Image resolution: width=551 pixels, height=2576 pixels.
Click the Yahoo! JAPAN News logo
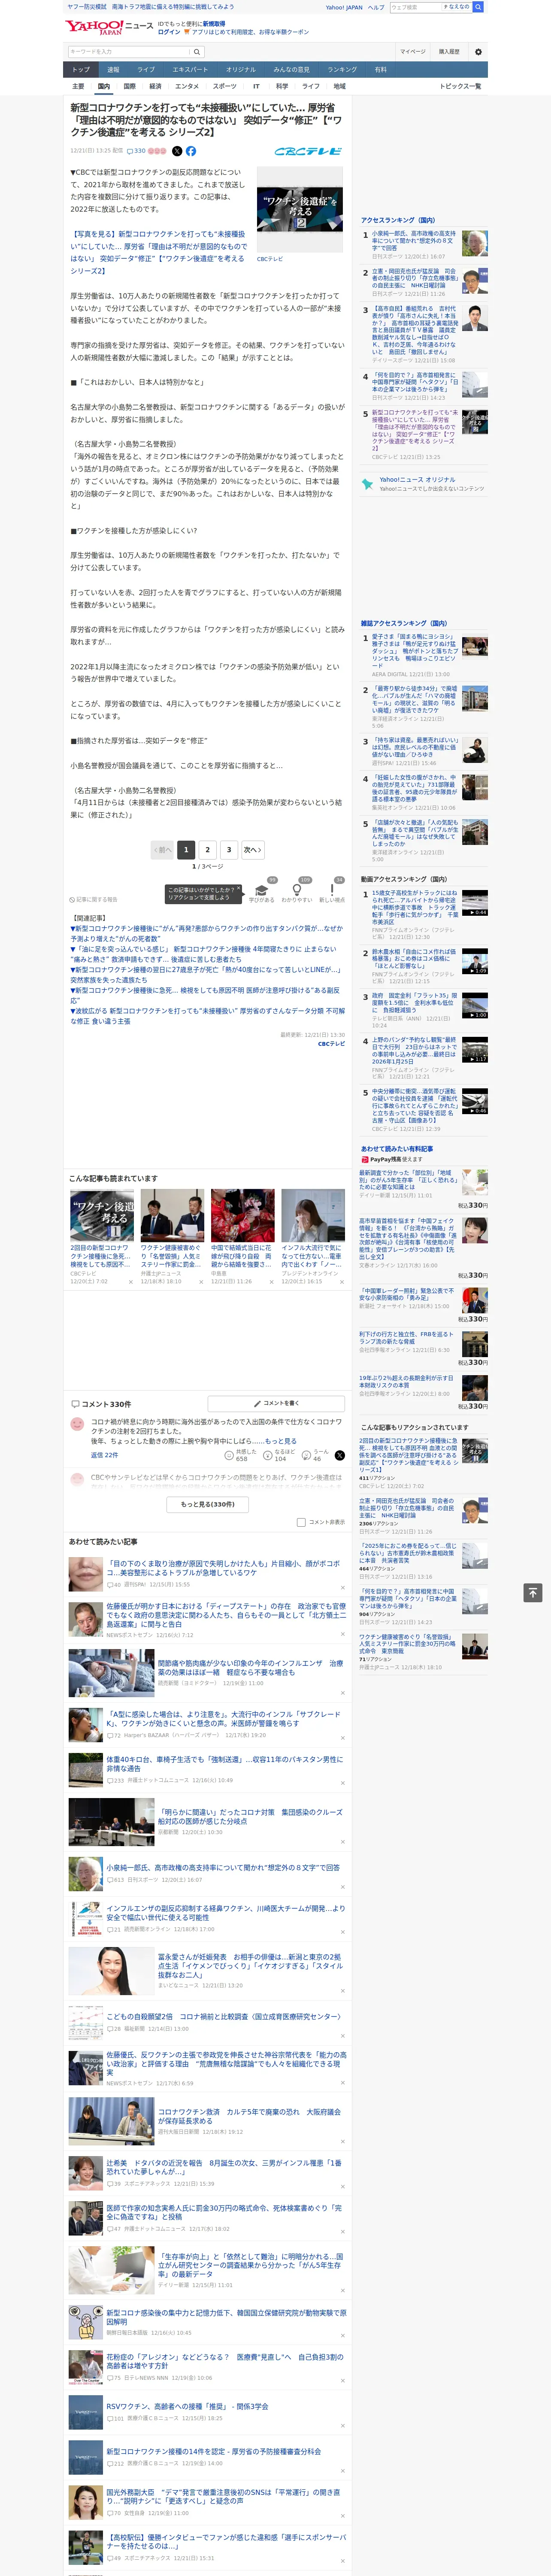click(x=109, y=27)
